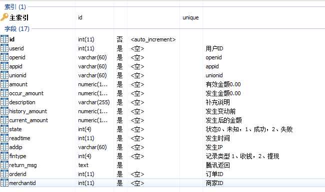Select the readtime field name

19,138
